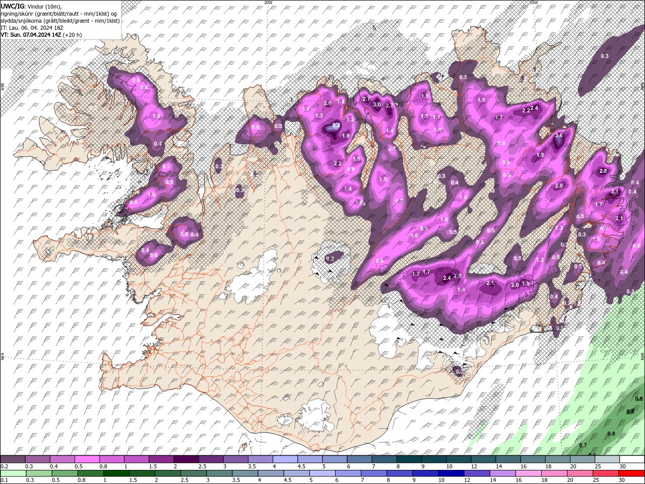Click the '0.3' value in northeast offshore patch
The width and height of the screenshot is (645, 484).
click(x=605, y=56)
